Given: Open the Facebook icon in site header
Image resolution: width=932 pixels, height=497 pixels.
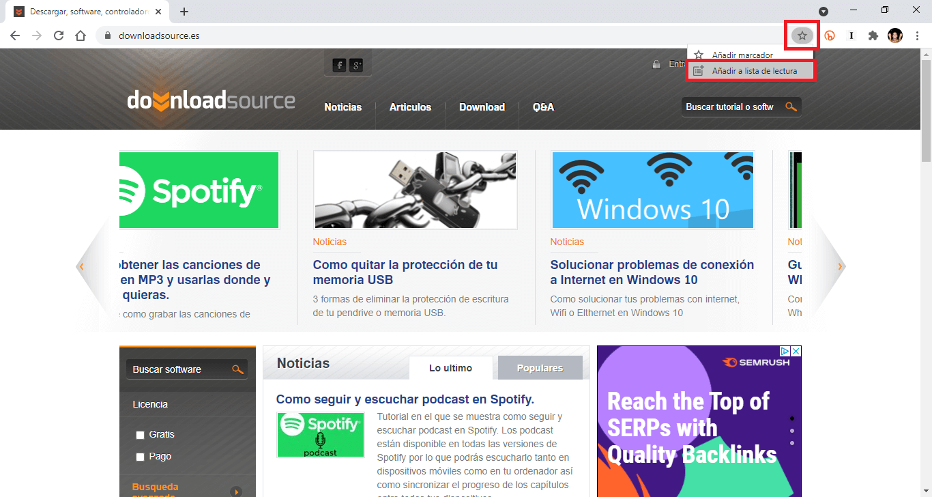Looking at the screenshot, I should pos(339,65).
